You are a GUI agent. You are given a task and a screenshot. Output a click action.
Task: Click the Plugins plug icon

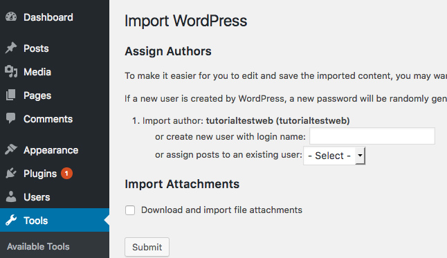(11, 173)
